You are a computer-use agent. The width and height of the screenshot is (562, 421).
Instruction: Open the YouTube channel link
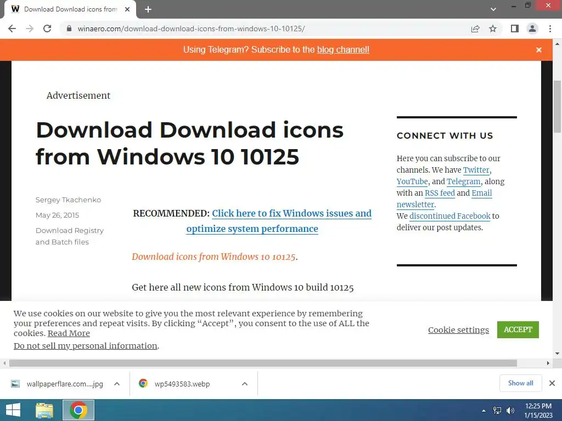click(412, 181)
